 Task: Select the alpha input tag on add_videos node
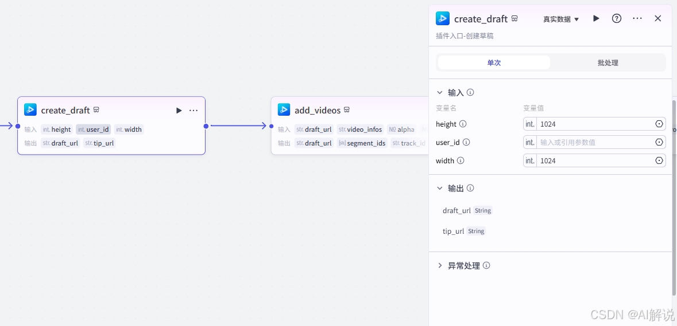[x=402, y=129]
